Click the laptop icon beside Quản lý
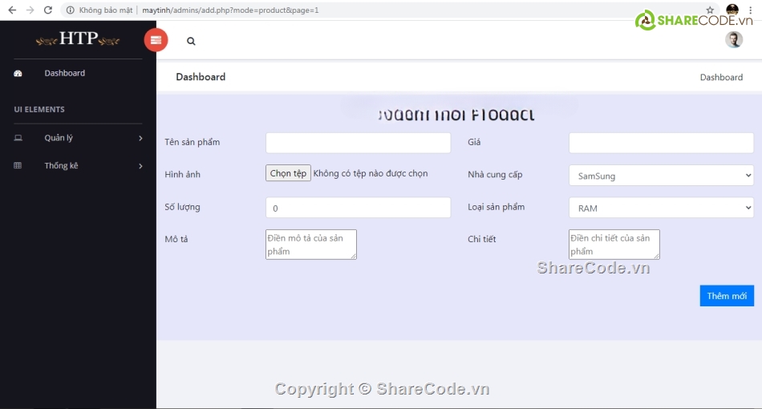762x409 pixels. coord(18,138)
